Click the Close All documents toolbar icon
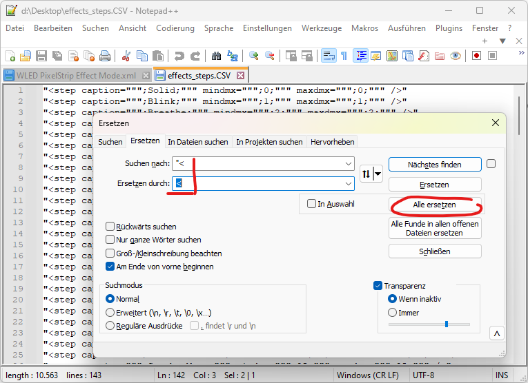528x383 pixels. 89,56
